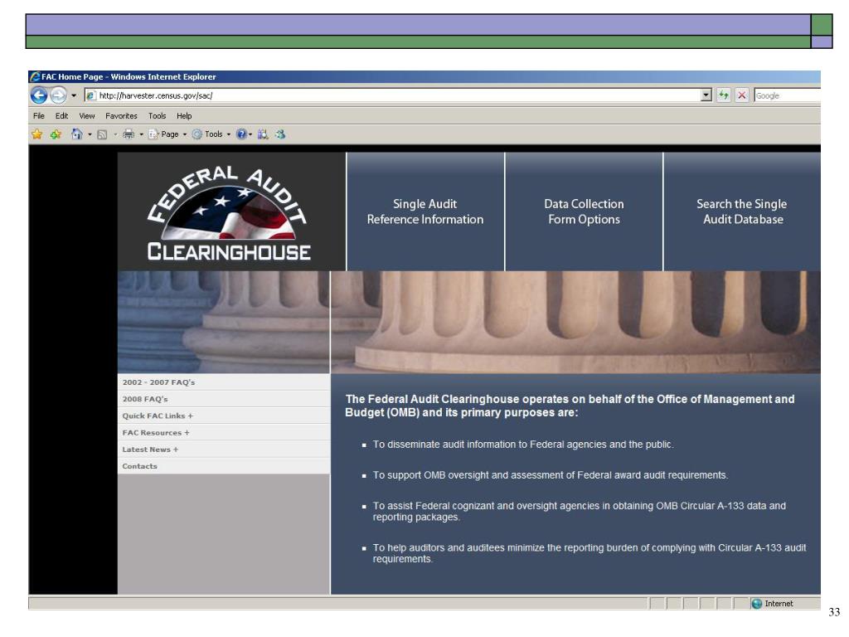This screenshot has height=637, width=849.
Task: Click the Add to Favorites icon
Action: pyautogui.click(x=56, y=134)
